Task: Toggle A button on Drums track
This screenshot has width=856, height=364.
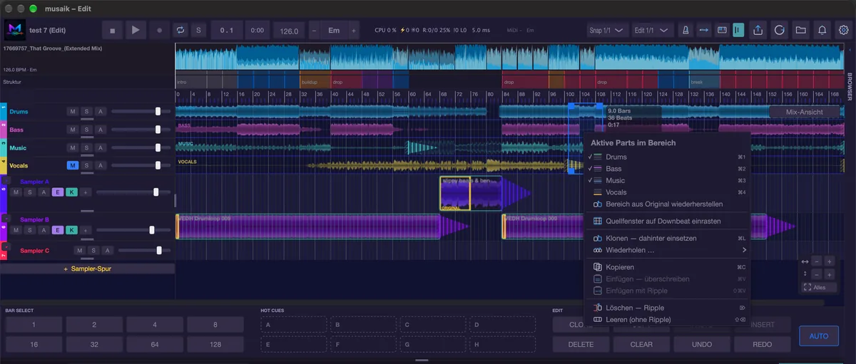Action: (101, 111)
